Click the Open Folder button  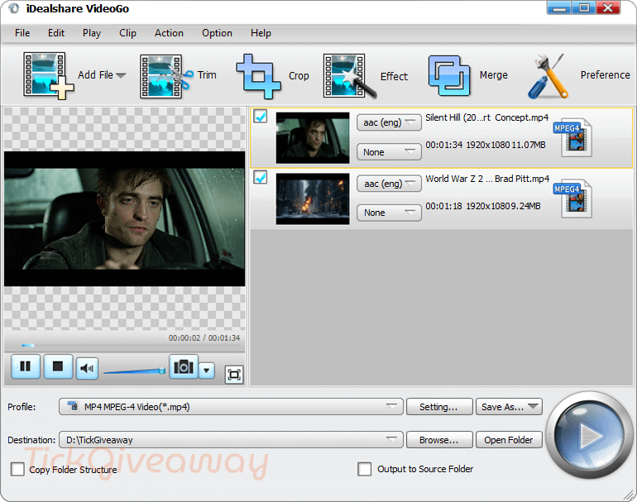click(509, 440)
